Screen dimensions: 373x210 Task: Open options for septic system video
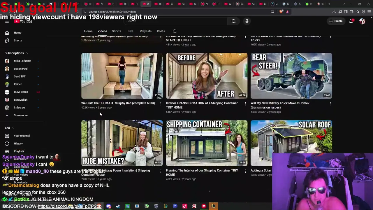[161, 37]
